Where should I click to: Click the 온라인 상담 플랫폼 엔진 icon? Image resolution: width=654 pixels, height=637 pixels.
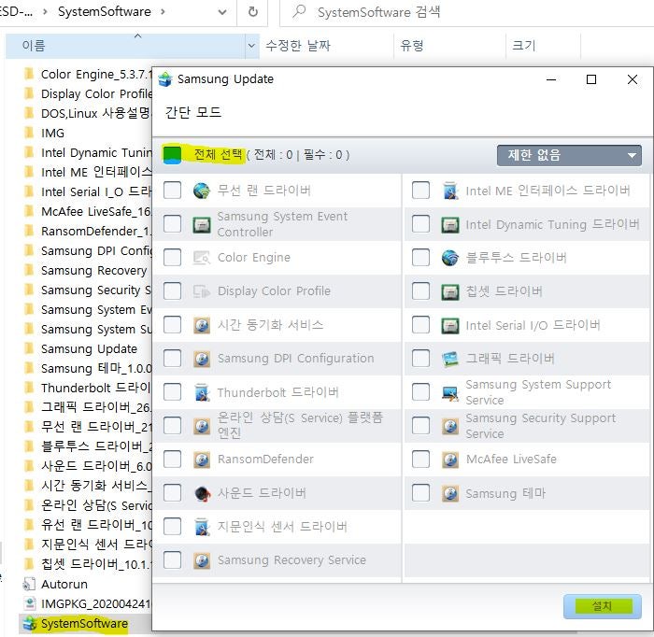coord(202,426)
